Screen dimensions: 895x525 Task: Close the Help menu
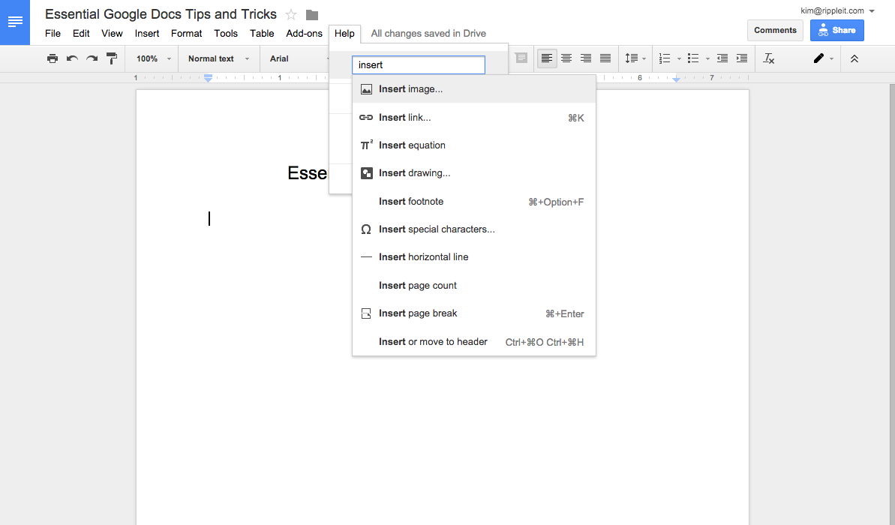point(345,33)
